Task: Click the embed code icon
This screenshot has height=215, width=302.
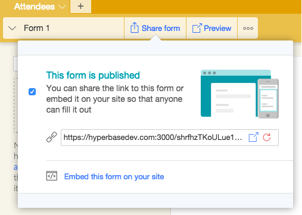Action: [52, 176]
